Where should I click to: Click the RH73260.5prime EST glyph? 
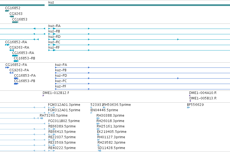click(x=41, y=119)
